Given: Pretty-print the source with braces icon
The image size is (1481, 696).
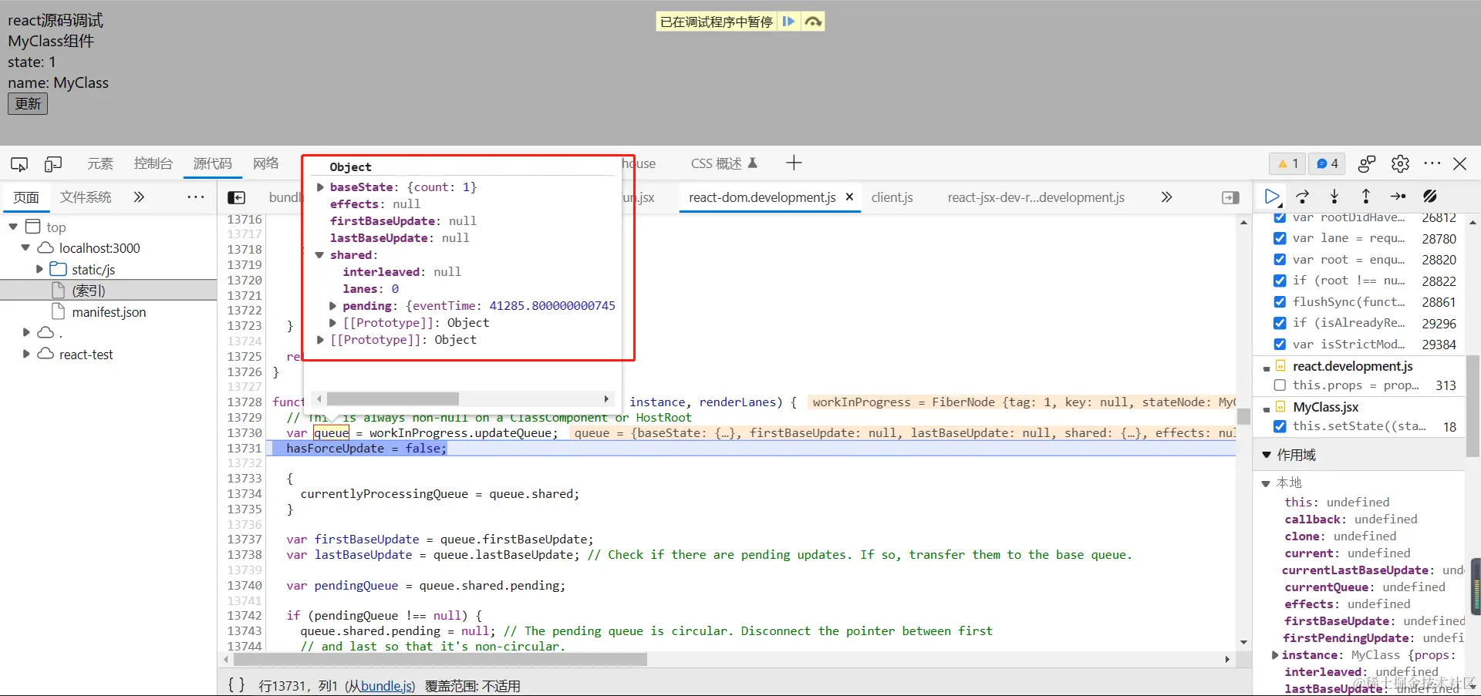Looking at the screenshot, I should 237,685.
